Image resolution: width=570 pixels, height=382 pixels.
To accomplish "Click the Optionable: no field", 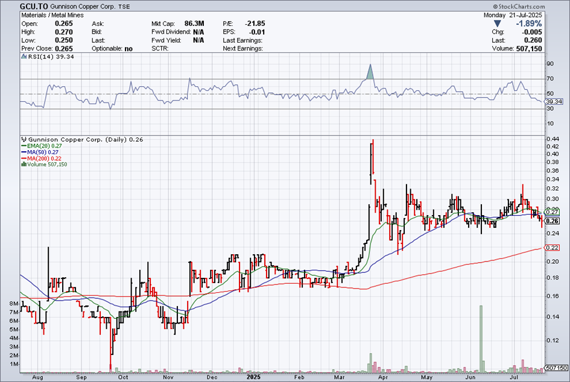I will pyautogui.click(x=112, y=49).
